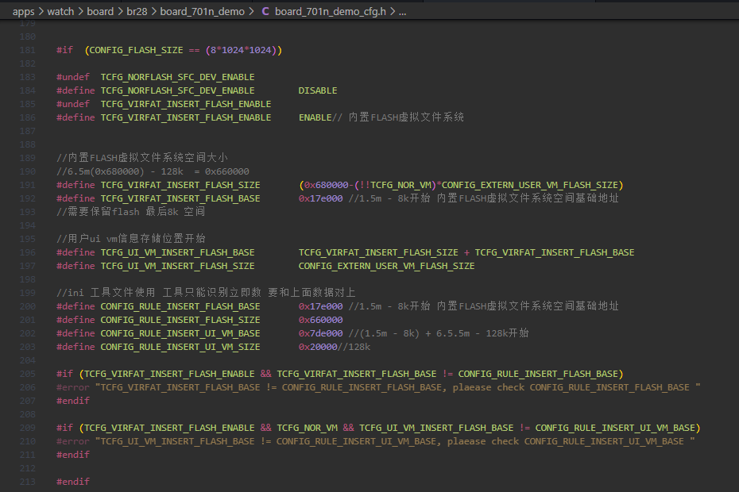Click the 0x7de000 value on line 202
Viewport: 739px width, 492px height.
click(x=320, y=333)
